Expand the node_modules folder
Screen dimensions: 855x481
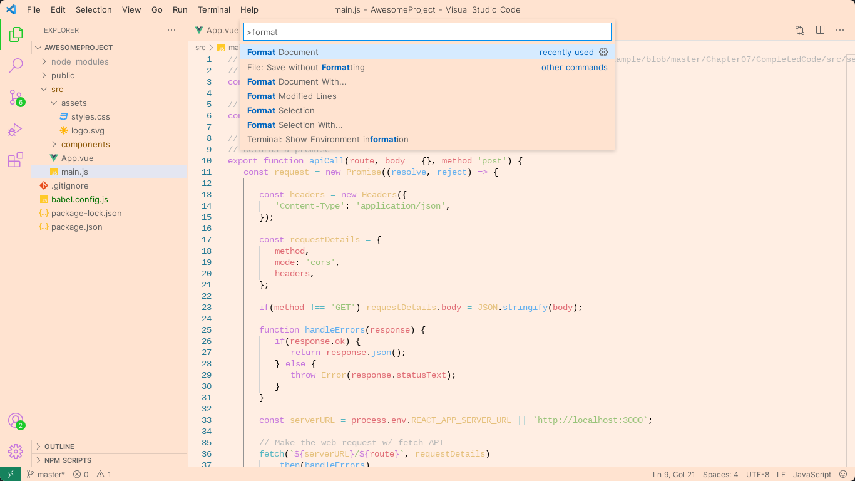79,61
